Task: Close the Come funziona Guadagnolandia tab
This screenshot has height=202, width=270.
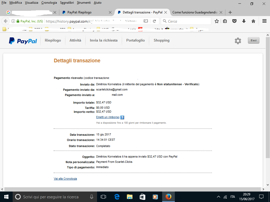Action: 221,12
